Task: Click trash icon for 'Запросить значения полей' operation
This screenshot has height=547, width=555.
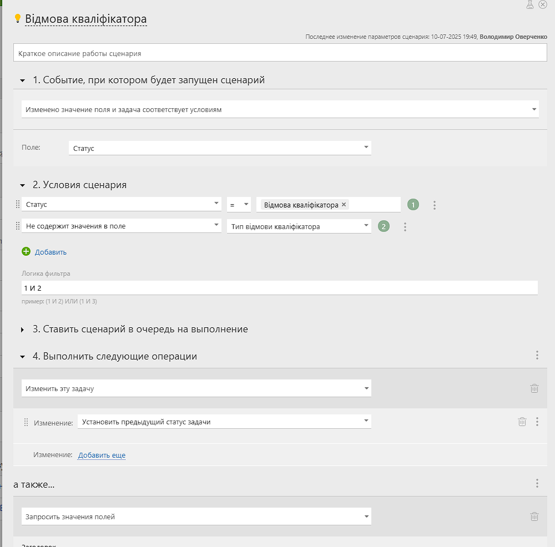Action: 534,516
